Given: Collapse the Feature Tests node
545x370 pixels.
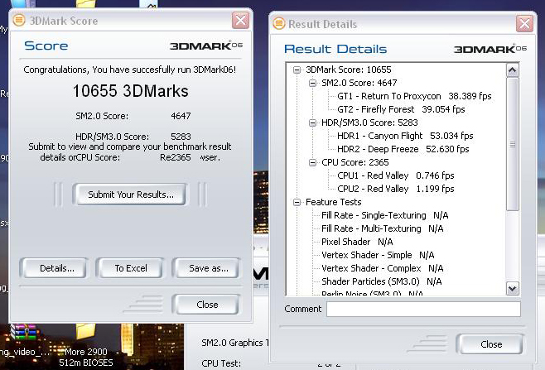Looking at the screenshot, I should point(297,202).
